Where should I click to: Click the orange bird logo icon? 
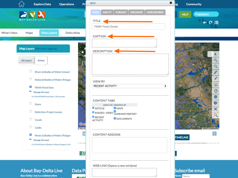coord(41,15)
